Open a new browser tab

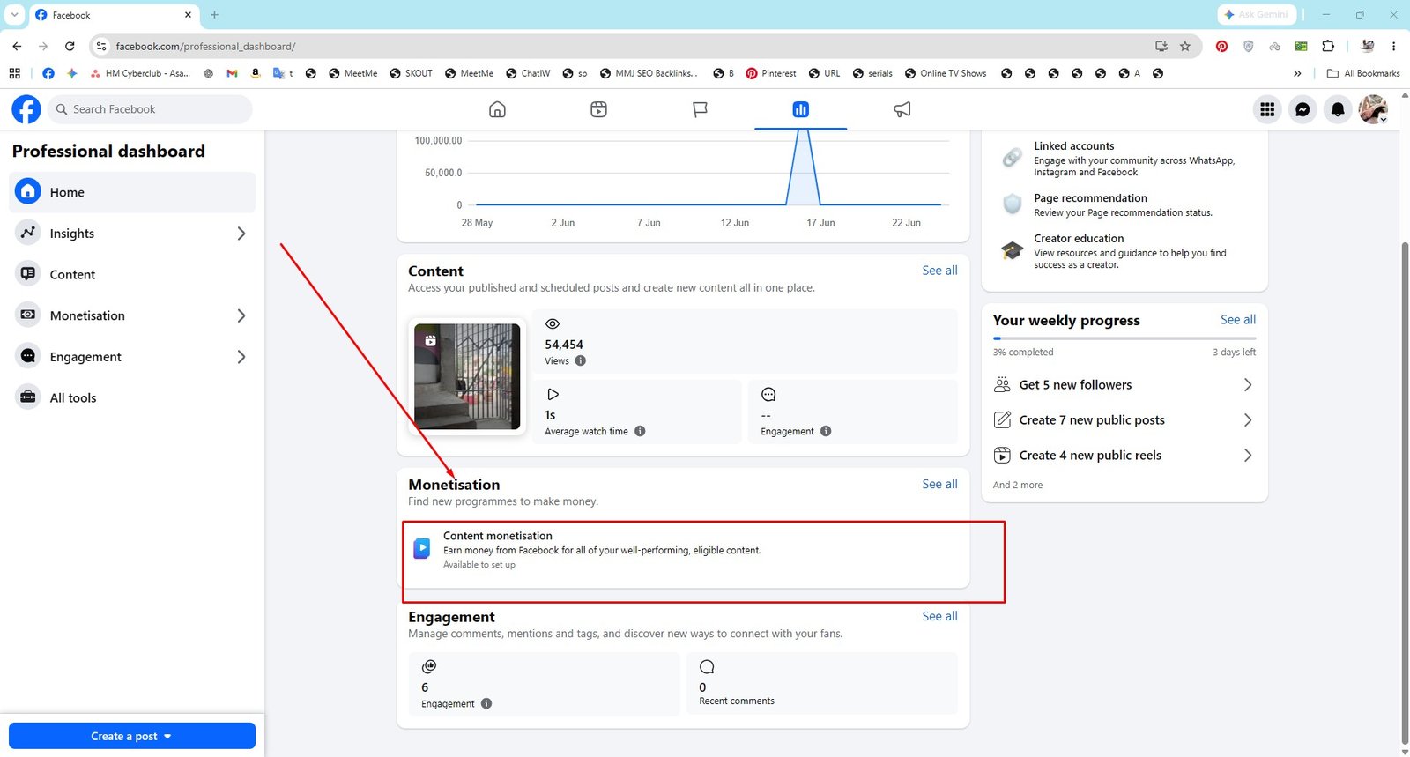(x=214, y=15)
